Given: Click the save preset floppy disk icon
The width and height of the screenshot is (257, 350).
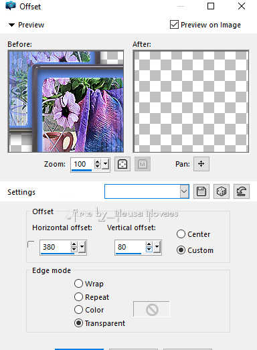Looking at the screenshot, I should 201,191.
